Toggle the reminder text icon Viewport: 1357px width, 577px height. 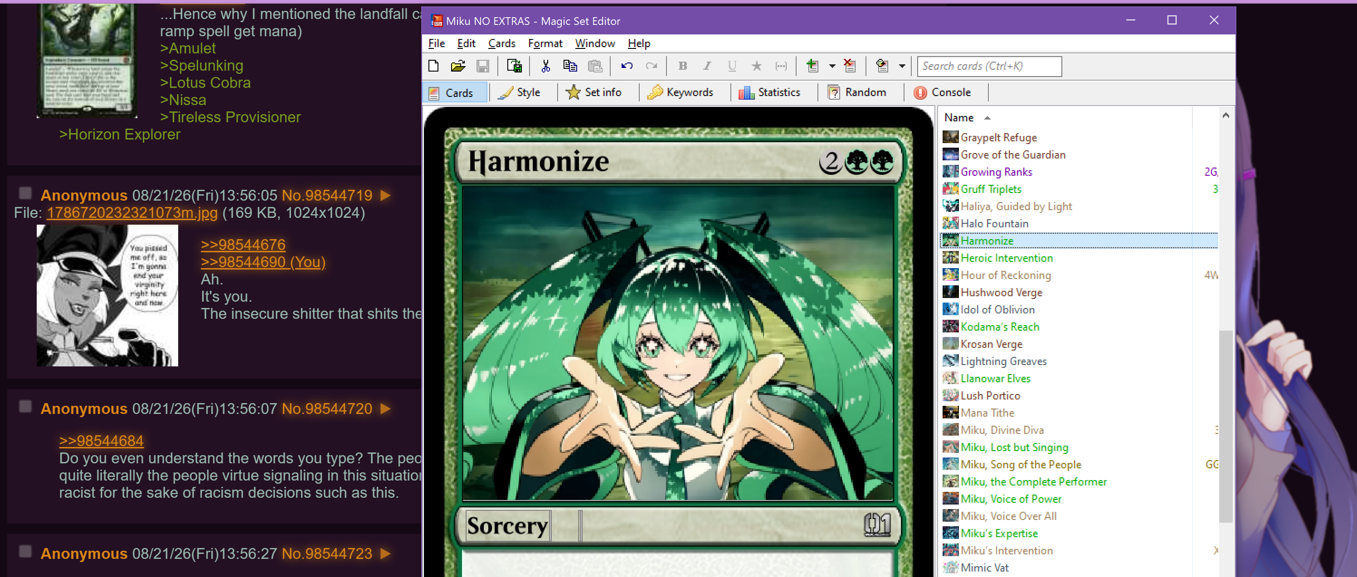(781, 66)
